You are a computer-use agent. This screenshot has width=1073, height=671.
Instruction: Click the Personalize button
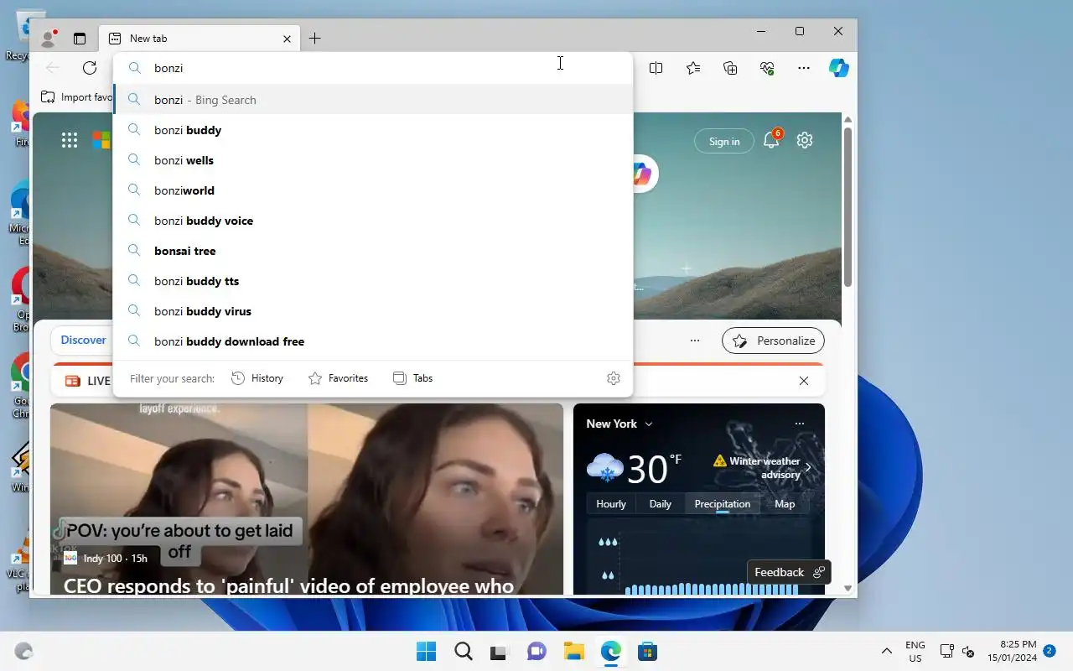[774, 341]
